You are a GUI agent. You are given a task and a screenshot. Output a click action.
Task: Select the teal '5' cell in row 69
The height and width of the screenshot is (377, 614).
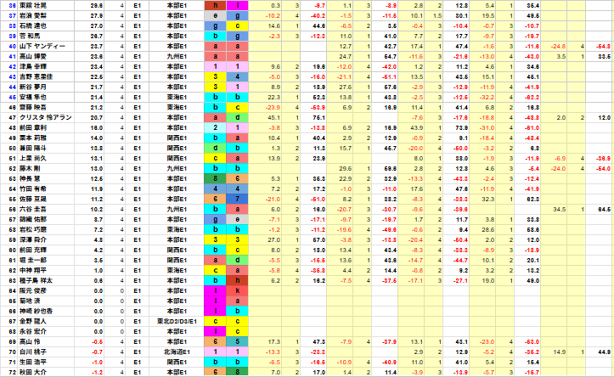click(237, 342)
